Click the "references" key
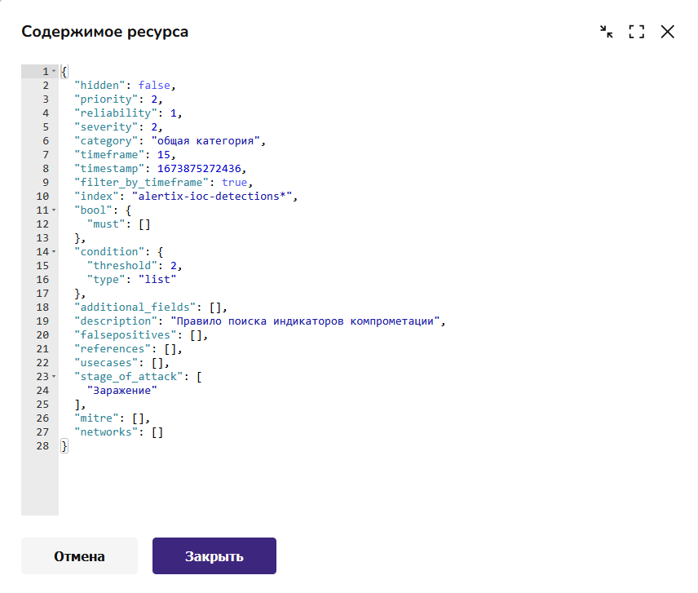698x593 pixels. pos(113,349)
